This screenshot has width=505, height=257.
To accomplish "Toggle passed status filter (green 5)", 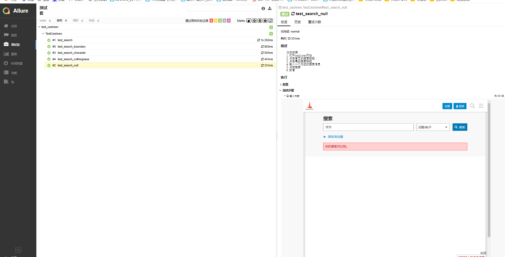I will [x=220, y=21].
